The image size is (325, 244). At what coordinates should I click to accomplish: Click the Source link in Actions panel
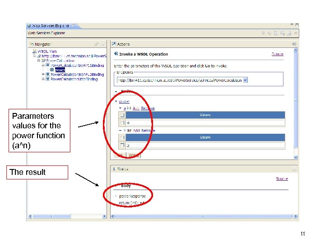point(277,54)
